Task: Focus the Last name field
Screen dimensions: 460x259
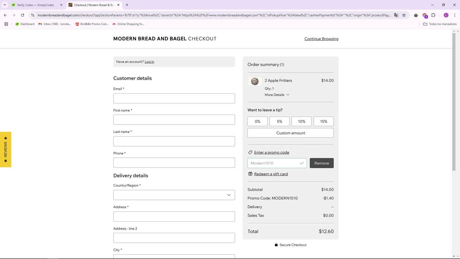Action: pos(174,141)
